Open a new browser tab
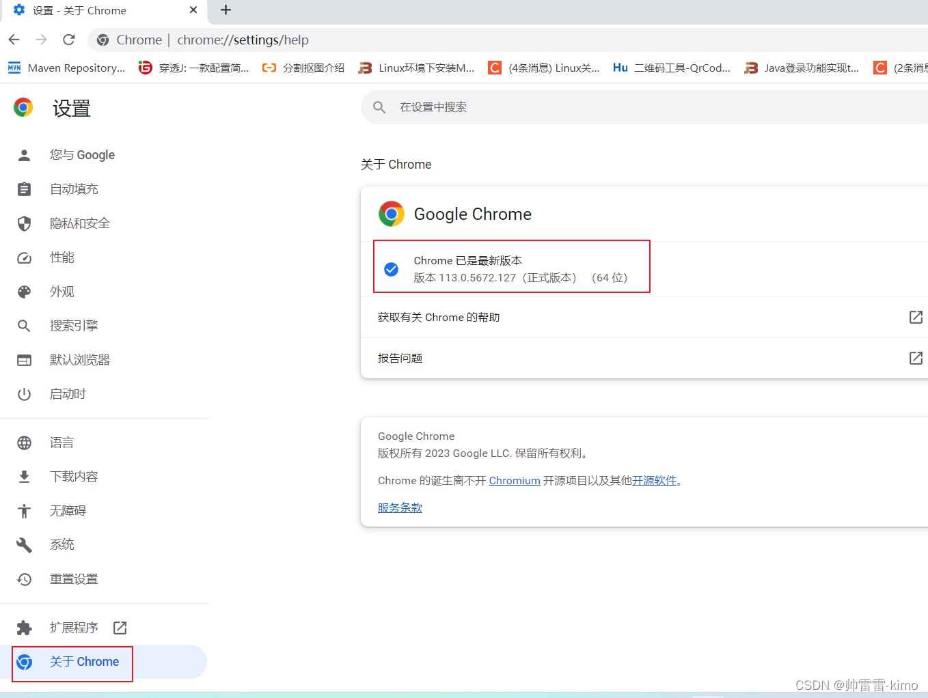 click(x=226, y=10)
